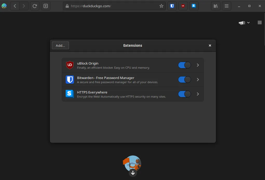Open the browser hamburger menu

[227, 6]
